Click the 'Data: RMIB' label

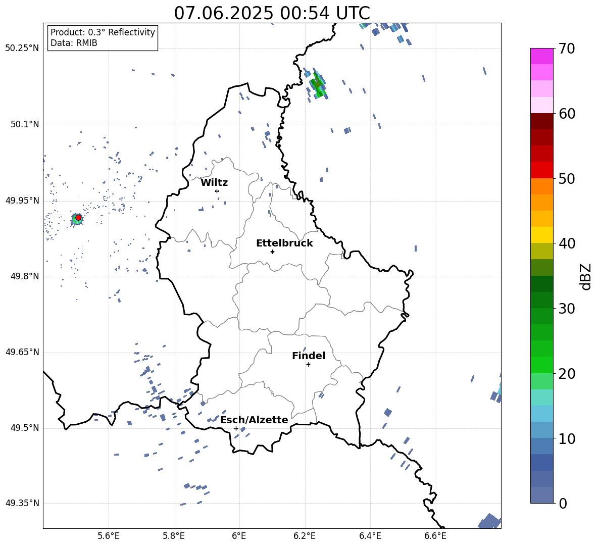point(74,43)
